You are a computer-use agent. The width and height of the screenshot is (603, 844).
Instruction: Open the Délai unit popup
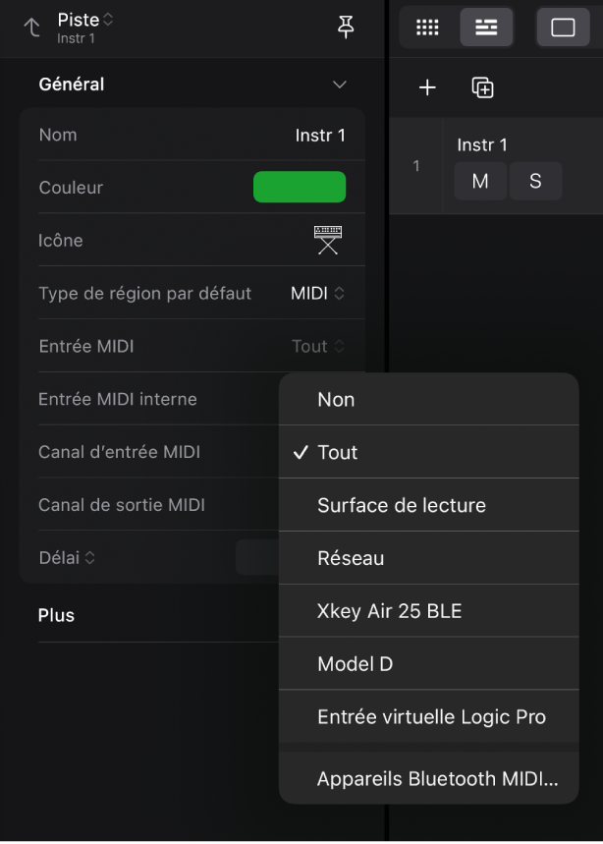pos(68,557)
